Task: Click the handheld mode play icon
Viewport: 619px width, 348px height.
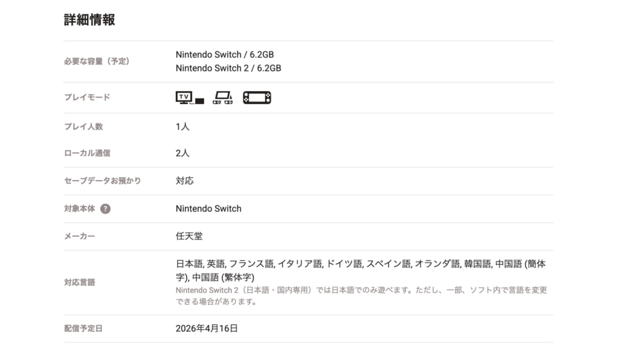Action: pos(257,98)
